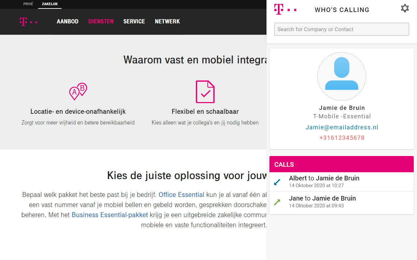Screen dimensions: 417x260
Task: Click the document checkmark icon
Action: click(205, 92)
